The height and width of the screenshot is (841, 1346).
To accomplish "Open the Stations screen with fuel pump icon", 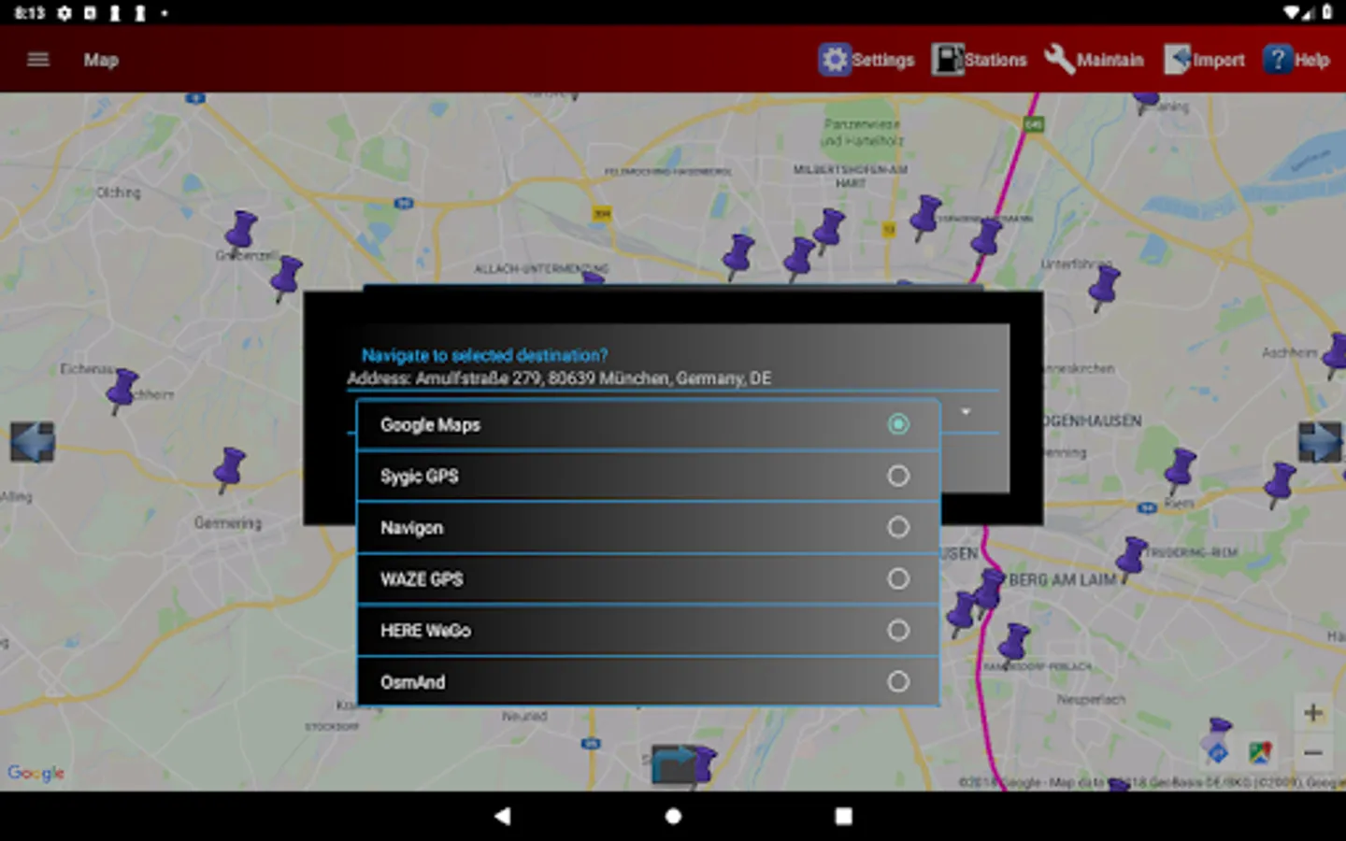I will coord(979,60).
